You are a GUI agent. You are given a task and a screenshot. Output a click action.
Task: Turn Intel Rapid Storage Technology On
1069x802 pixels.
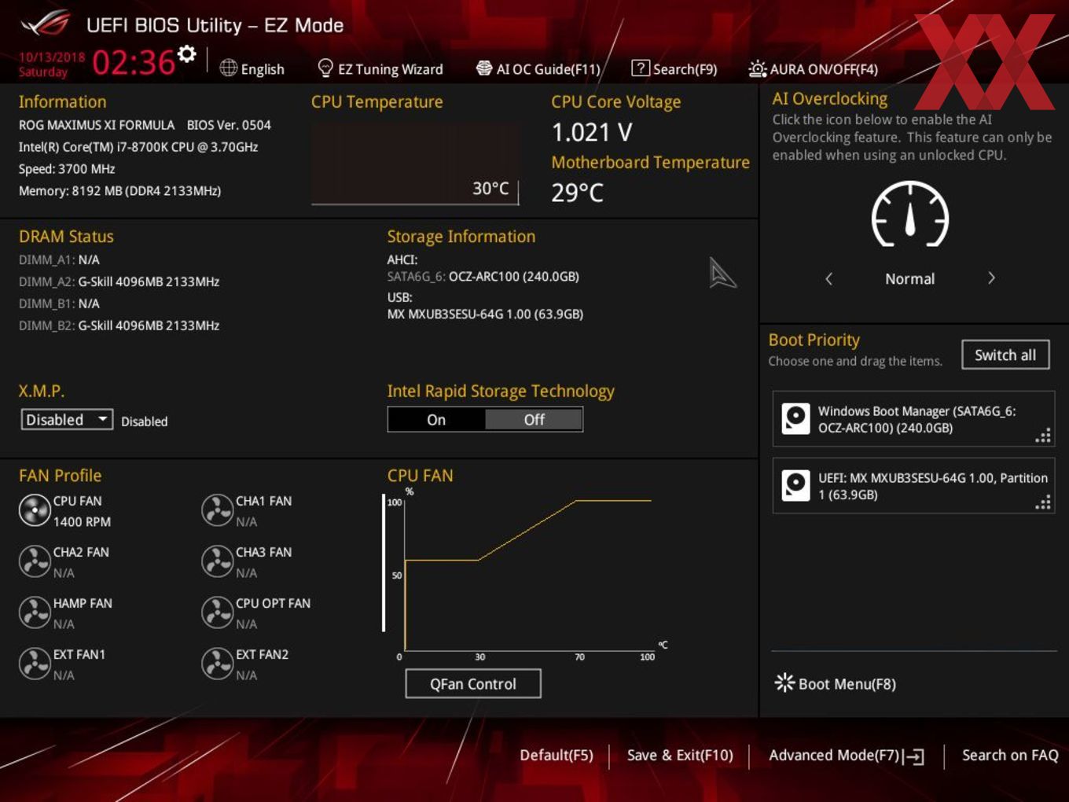click(x=436, y=420)
